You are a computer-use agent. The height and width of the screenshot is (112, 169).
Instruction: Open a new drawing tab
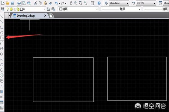(51, 16)
